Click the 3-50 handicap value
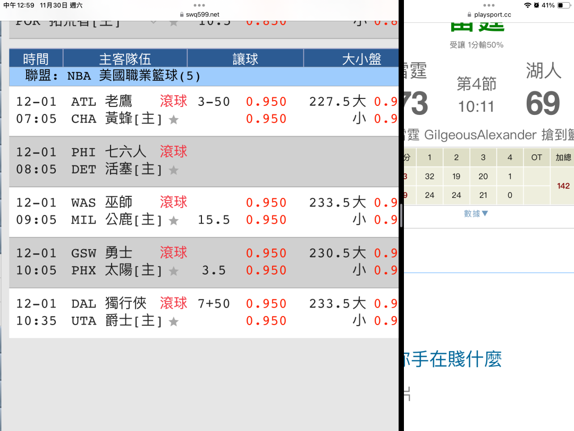Image resolution: width=574 pixels, height=431 pixels. (x=214, y=102)
